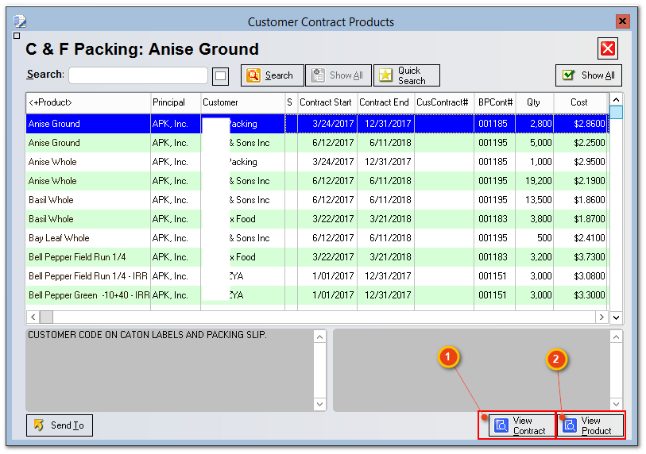Click the Contract End column header
646x454 pixels.
pos(385,102)
